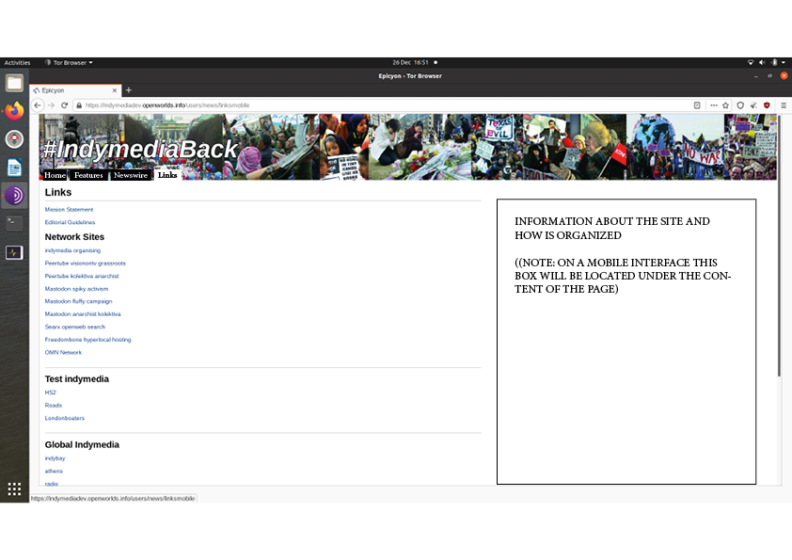
Task: Click the New Identity broom icon
Action: click(x=753, y=105)
